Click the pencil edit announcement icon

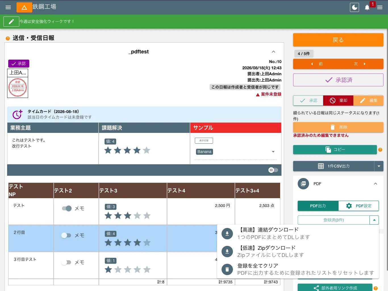11,22
